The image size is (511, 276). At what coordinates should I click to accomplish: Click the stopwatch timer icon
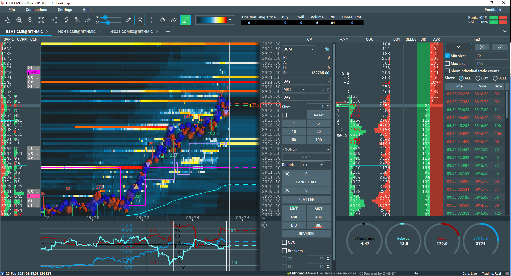[x=163, y=20]
